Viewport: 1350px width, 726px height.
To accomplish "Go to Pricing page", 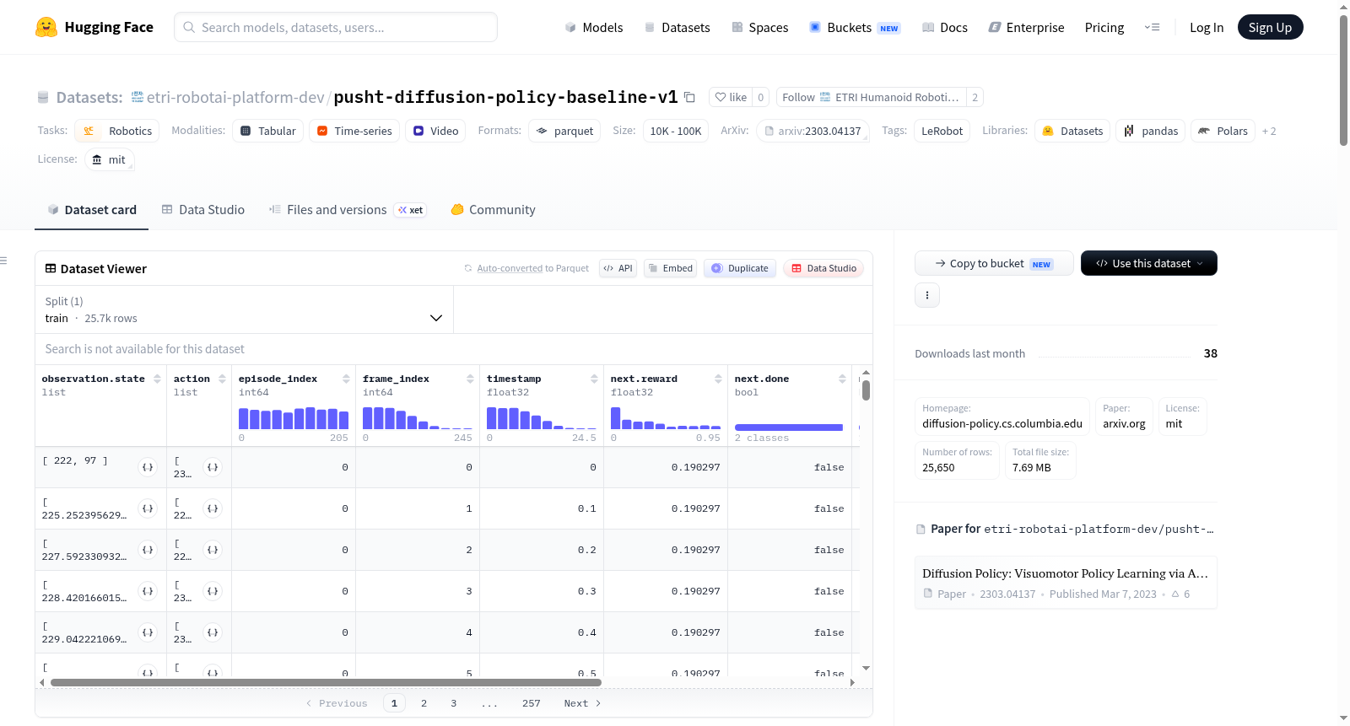I will [1104, 27].
